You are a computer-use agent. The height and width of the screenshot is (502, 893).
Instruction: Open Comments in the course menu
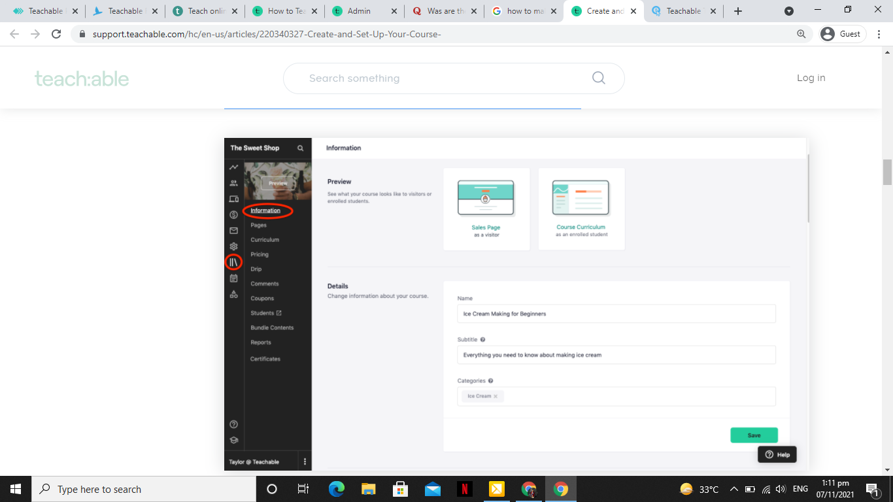[x=265, y=284]
